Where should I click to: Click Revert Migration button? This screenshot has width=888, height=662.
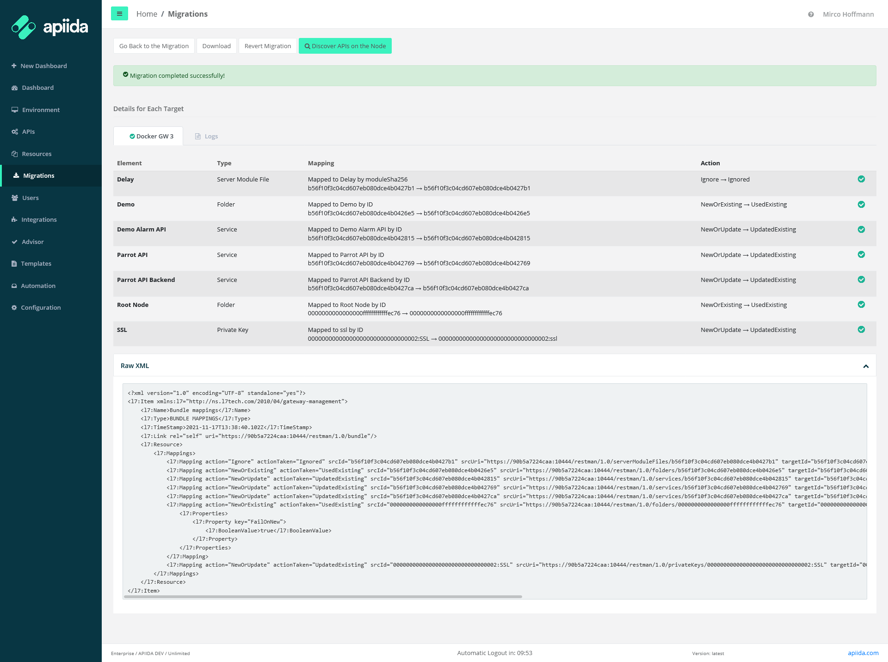pos(267,46)
